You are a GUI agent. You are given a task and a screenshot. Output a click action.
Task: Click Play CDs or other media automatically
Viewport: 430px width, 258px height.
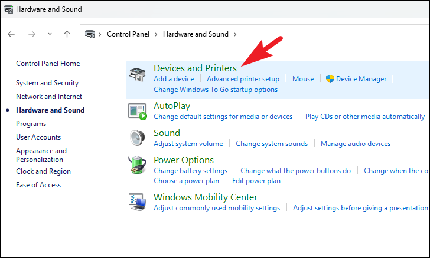[365, 117]
